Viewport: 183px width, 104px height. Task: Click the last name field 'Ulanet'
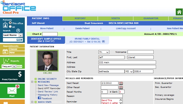[141, 57]
